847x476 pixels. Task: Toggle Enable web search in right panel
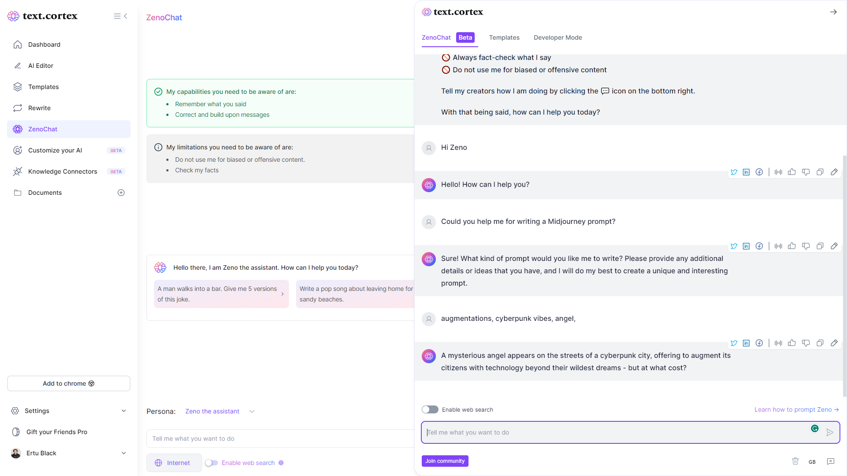(x=430, y=409)
